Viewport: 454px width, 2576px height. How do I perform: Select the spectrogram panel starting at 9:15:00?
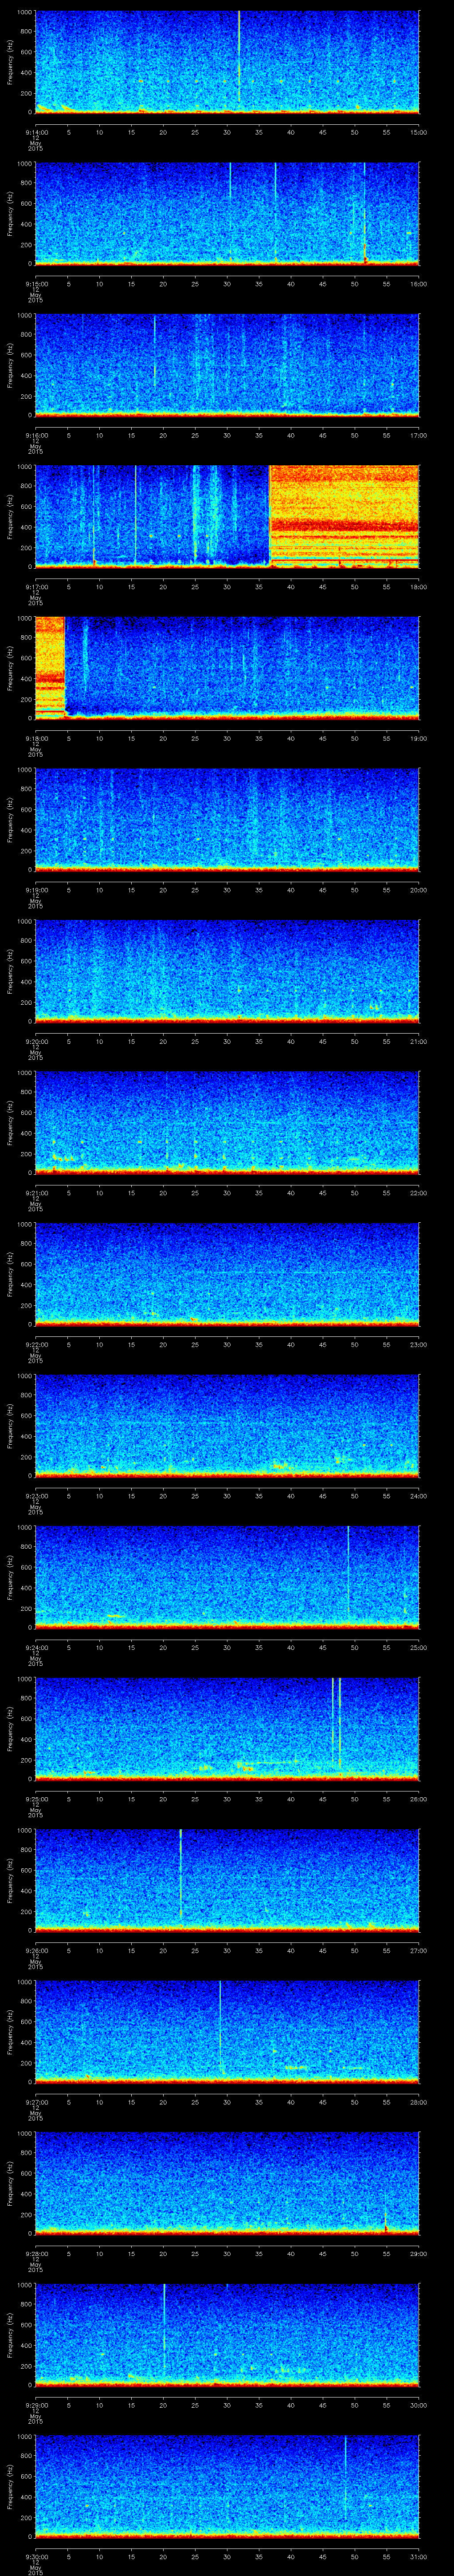coord(227,213)
